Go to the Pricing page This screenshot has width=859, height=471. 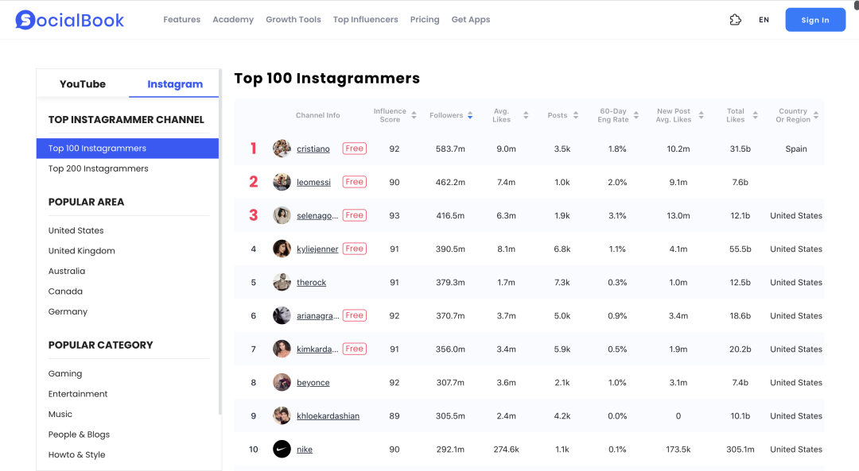(x=425, y=19)
